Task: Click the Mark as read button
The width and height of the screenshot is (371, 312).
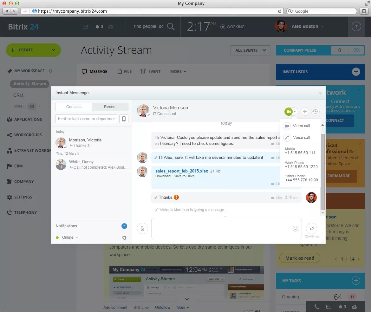Action: (300, 258)
